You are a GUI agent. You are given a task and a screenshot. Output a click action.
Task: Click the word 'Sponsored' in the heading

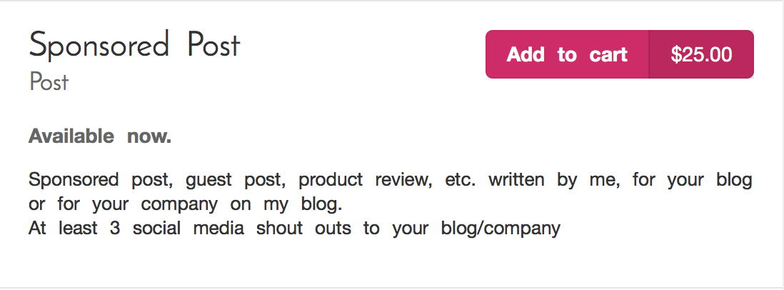[x=99, y=46]
